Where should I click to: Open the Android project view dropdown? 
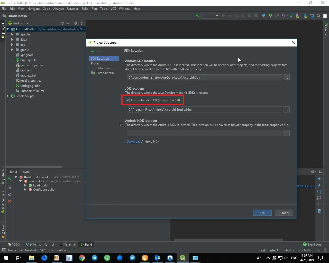19,23
